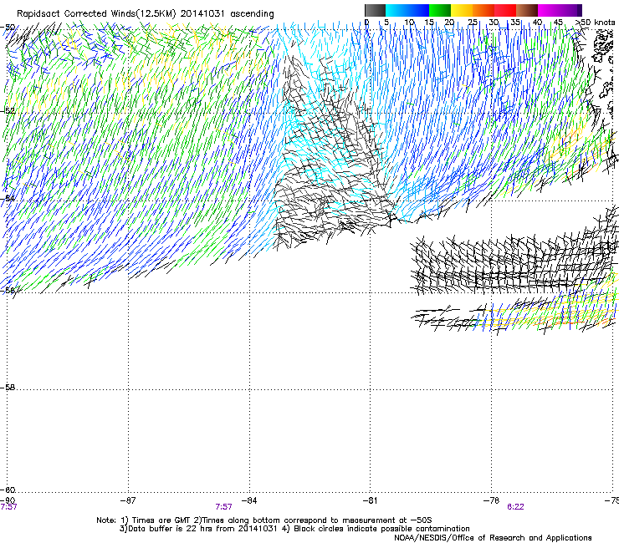Click the -90 longitude axis label
The height and width of the screenshot is (543, 619).
pos(8,500)
